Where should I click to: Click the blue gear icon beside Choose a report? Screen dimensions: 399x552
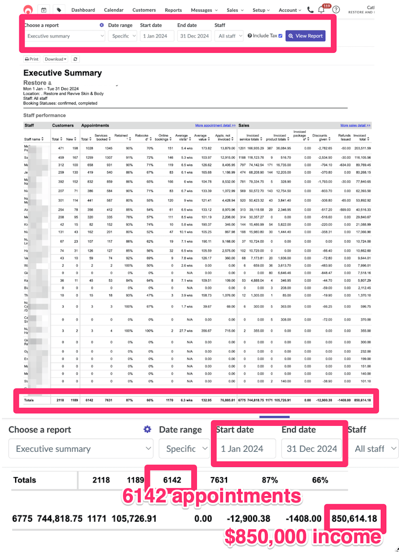pos(102,25)
